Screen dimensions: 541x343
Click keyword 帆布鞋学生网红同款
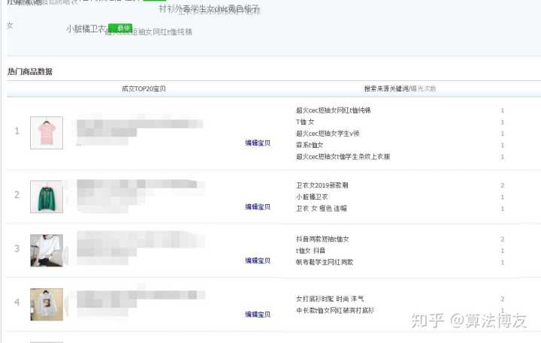point(325,262)
